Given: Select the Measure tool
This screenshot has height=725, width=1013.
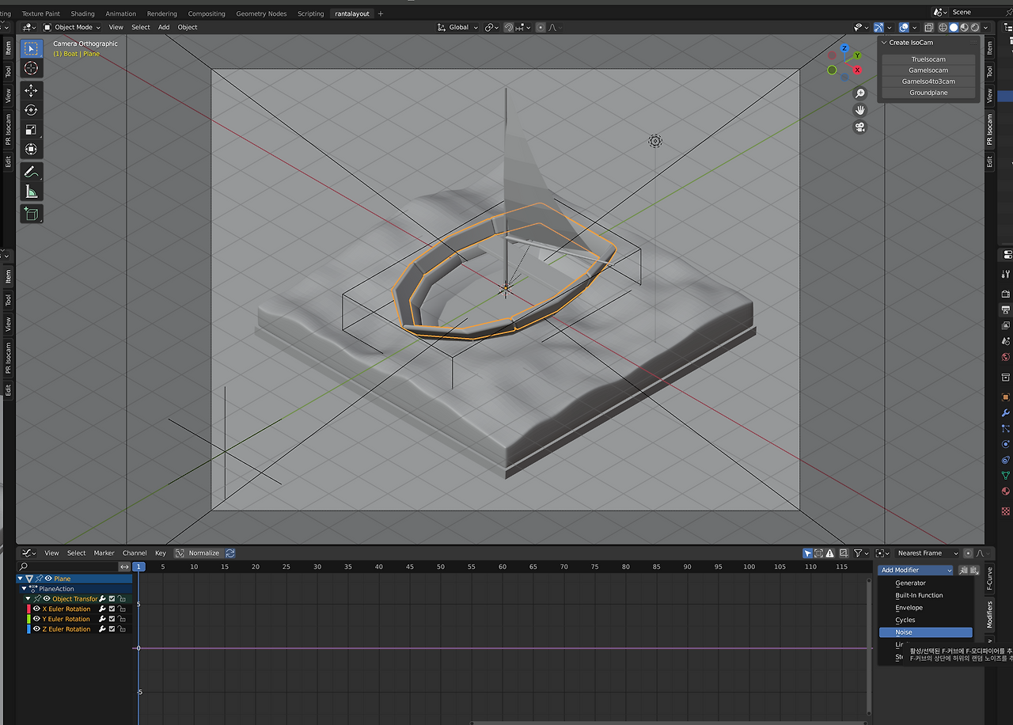Looking at the screenshot, I should (x=31, y=192).
